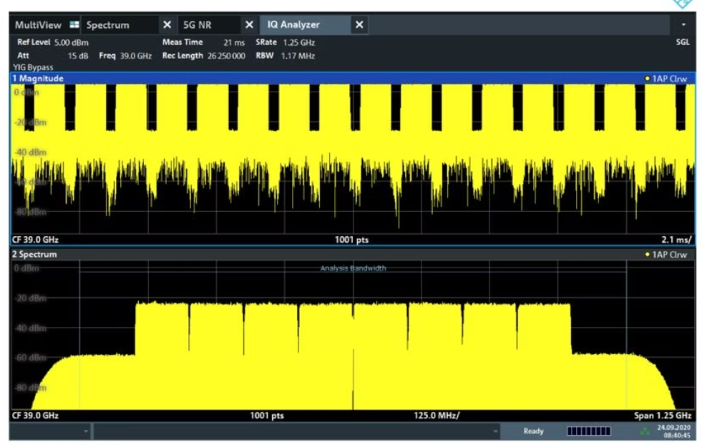Click CF 39.0 GHz in Magnitude footer

(x=35, y=240)
